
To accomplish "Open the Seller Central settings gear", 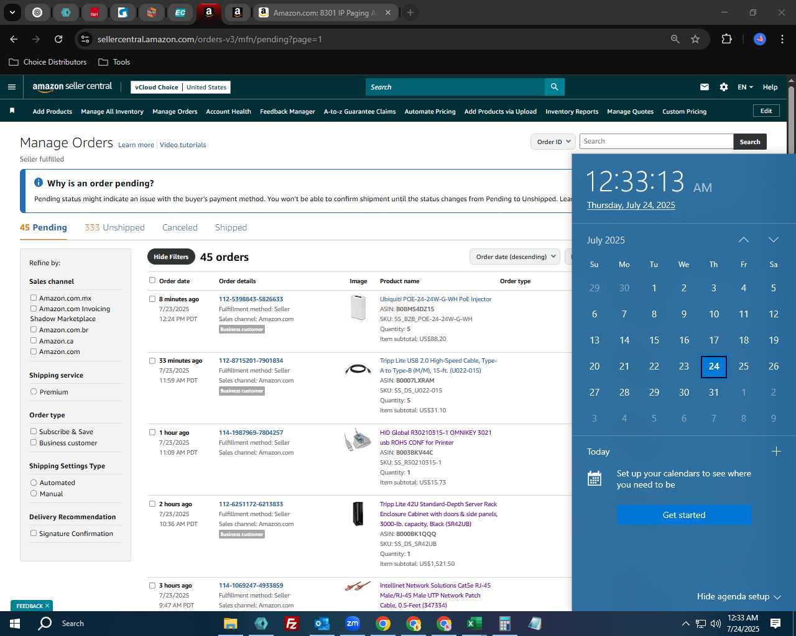I will click(724, 87).
